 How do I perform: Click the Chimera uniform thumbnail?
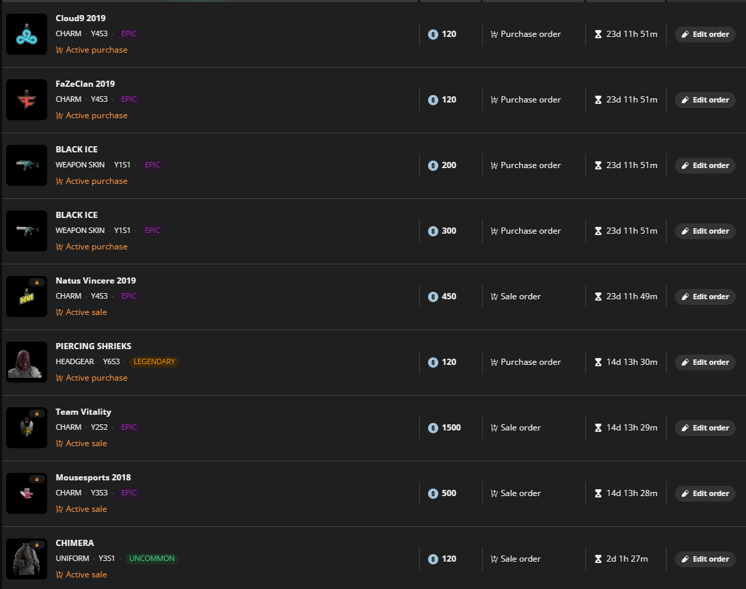coord(27,559)
